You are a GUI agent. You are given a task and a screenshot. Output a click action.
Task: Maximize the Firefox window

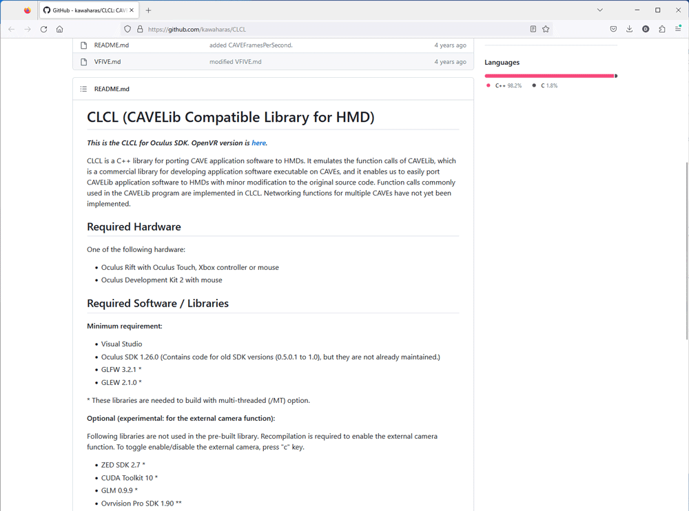[658, 10]
